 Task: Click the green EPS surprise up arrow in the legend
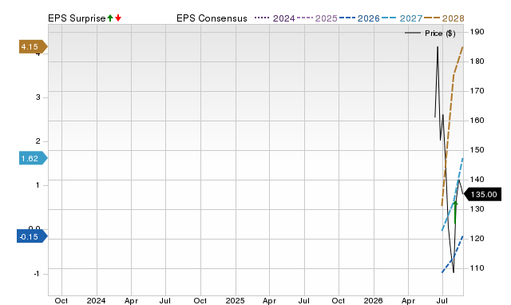coord(110,18)
